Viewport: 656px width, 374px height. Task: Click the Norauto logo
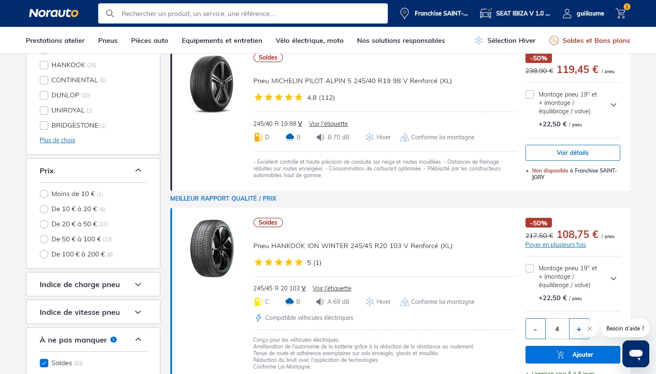tap(53, 13)
